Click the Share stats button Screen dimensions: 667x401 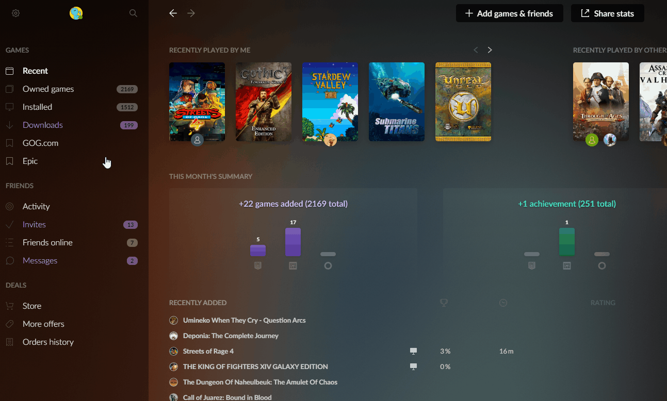[x=607, y=13]
